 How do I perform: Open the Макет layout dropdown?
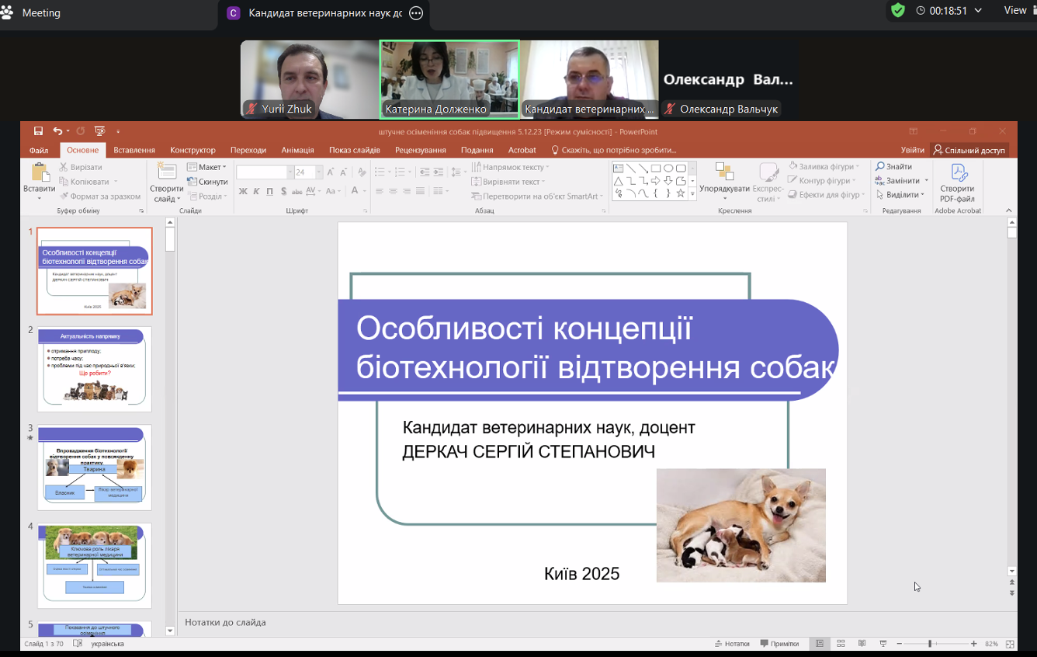pos(206,167)
